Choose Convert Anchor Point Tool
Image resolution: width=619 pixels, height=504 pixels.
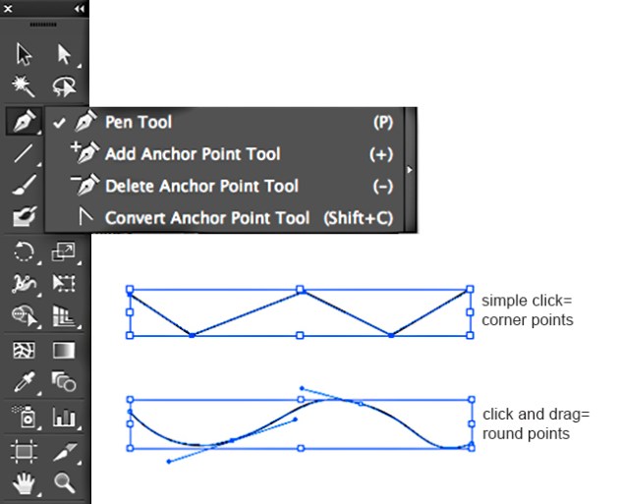[x=206, y=218]
